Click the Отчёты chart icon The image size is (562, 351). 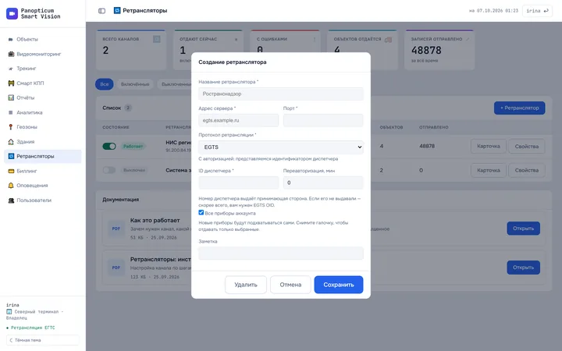(x=11, y=97)
